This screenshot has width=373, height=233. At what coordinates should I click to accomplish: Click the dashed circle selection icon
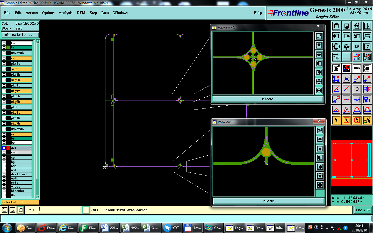click(367, 68)
